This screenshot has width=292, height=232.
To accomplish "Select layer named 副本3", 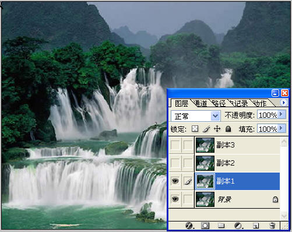I will tap(226, 145).
